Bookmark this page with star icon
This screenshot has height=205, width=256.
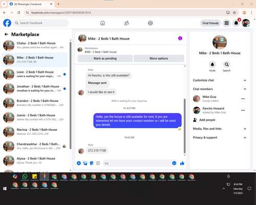pyautogui.click(x=234, y=12)
